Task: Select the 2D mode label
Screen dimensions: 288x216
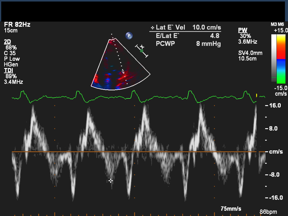Action: tap(7, 42)
